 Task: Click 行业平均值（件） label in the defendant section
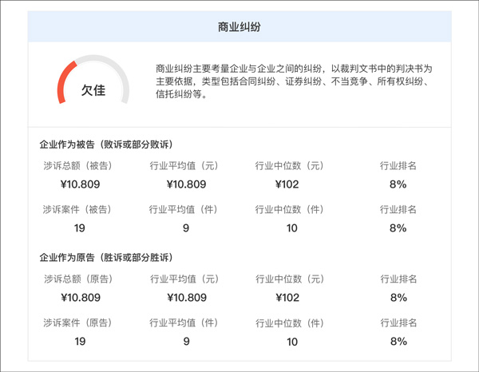[x=184, y=209]
